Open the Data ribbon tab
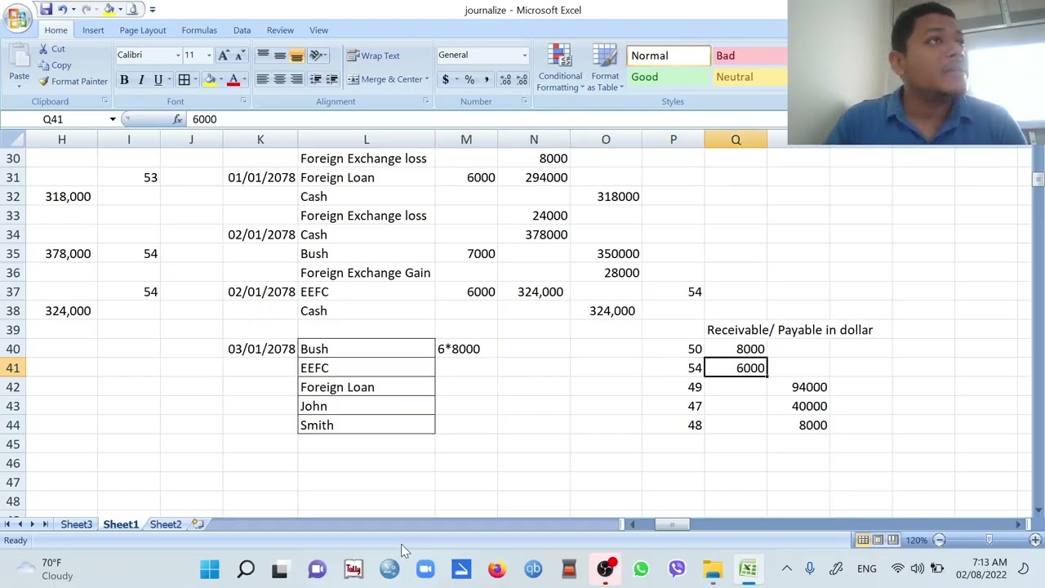1045x588 pixels. 242,30
